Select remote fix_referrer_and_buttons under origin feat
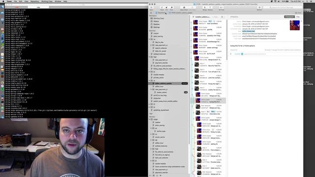 (164, 152)
